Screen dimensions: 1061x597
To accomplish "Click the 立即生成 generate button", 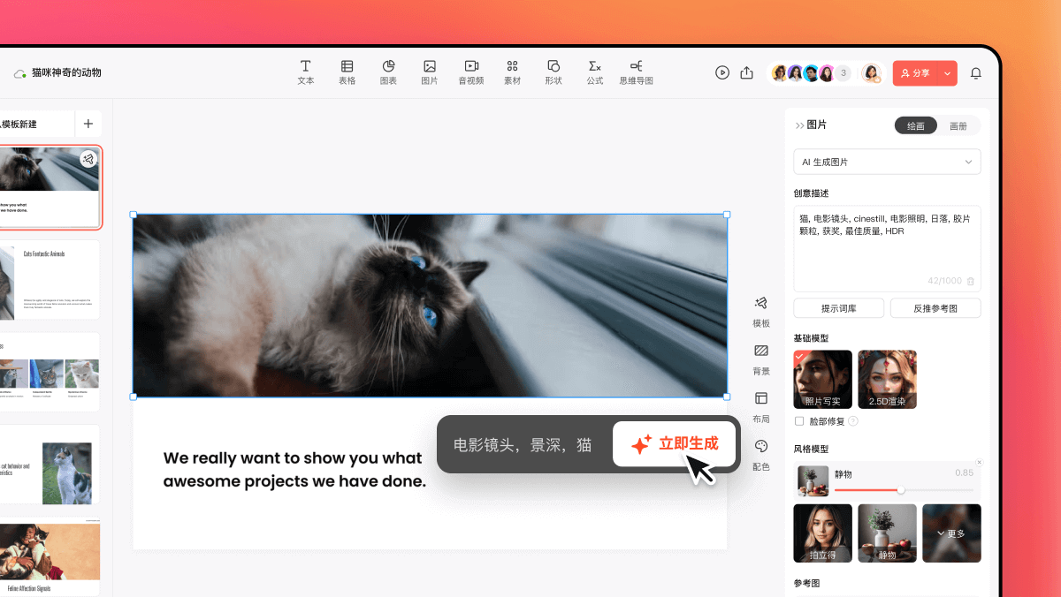I will point(675,444).
